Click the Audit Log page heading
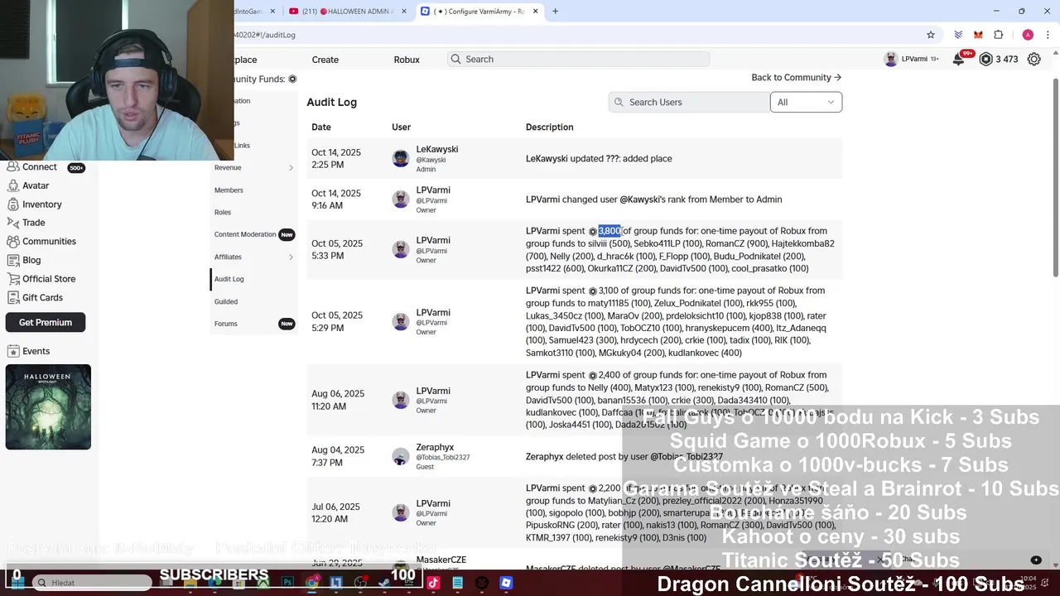 332,102
